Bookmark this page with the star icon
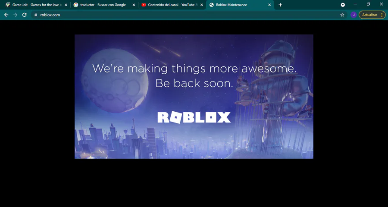 point(342,15)
